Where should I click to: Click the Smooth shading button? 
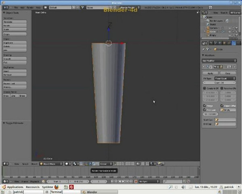[15, 59]
